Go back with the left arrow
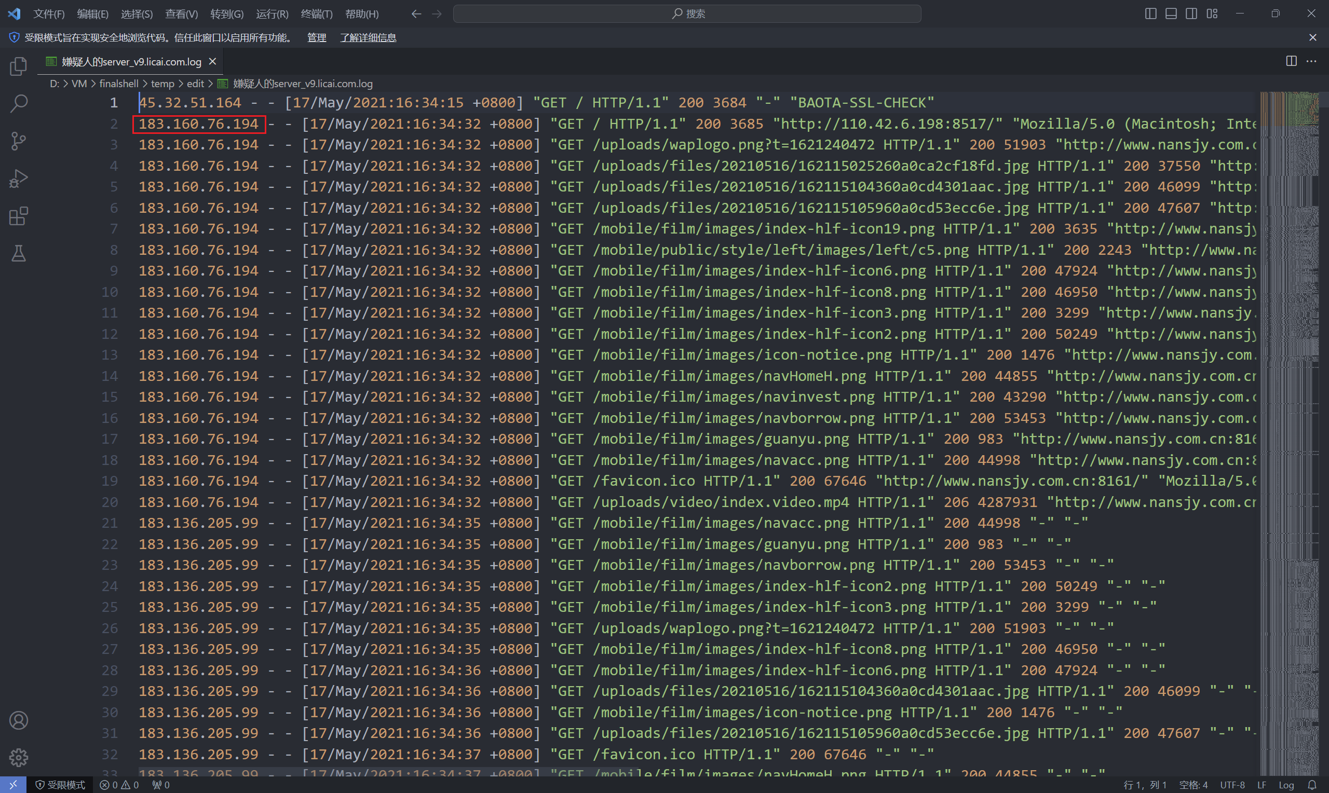The image size is (1329, 793). coord(416,14)
